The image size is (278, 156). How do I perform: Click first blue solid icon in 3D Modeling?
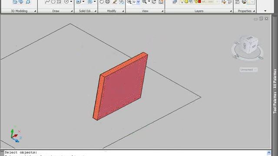[x=15, y=2]
